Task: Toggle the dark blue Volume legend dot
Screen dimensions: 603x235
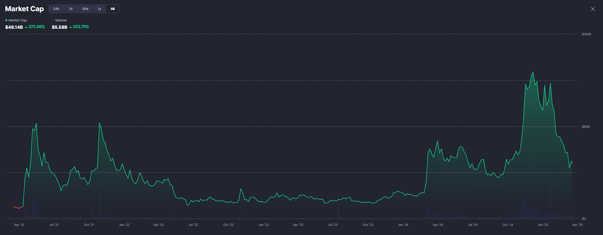Action: pyautogui.click(x=53, y=20)
